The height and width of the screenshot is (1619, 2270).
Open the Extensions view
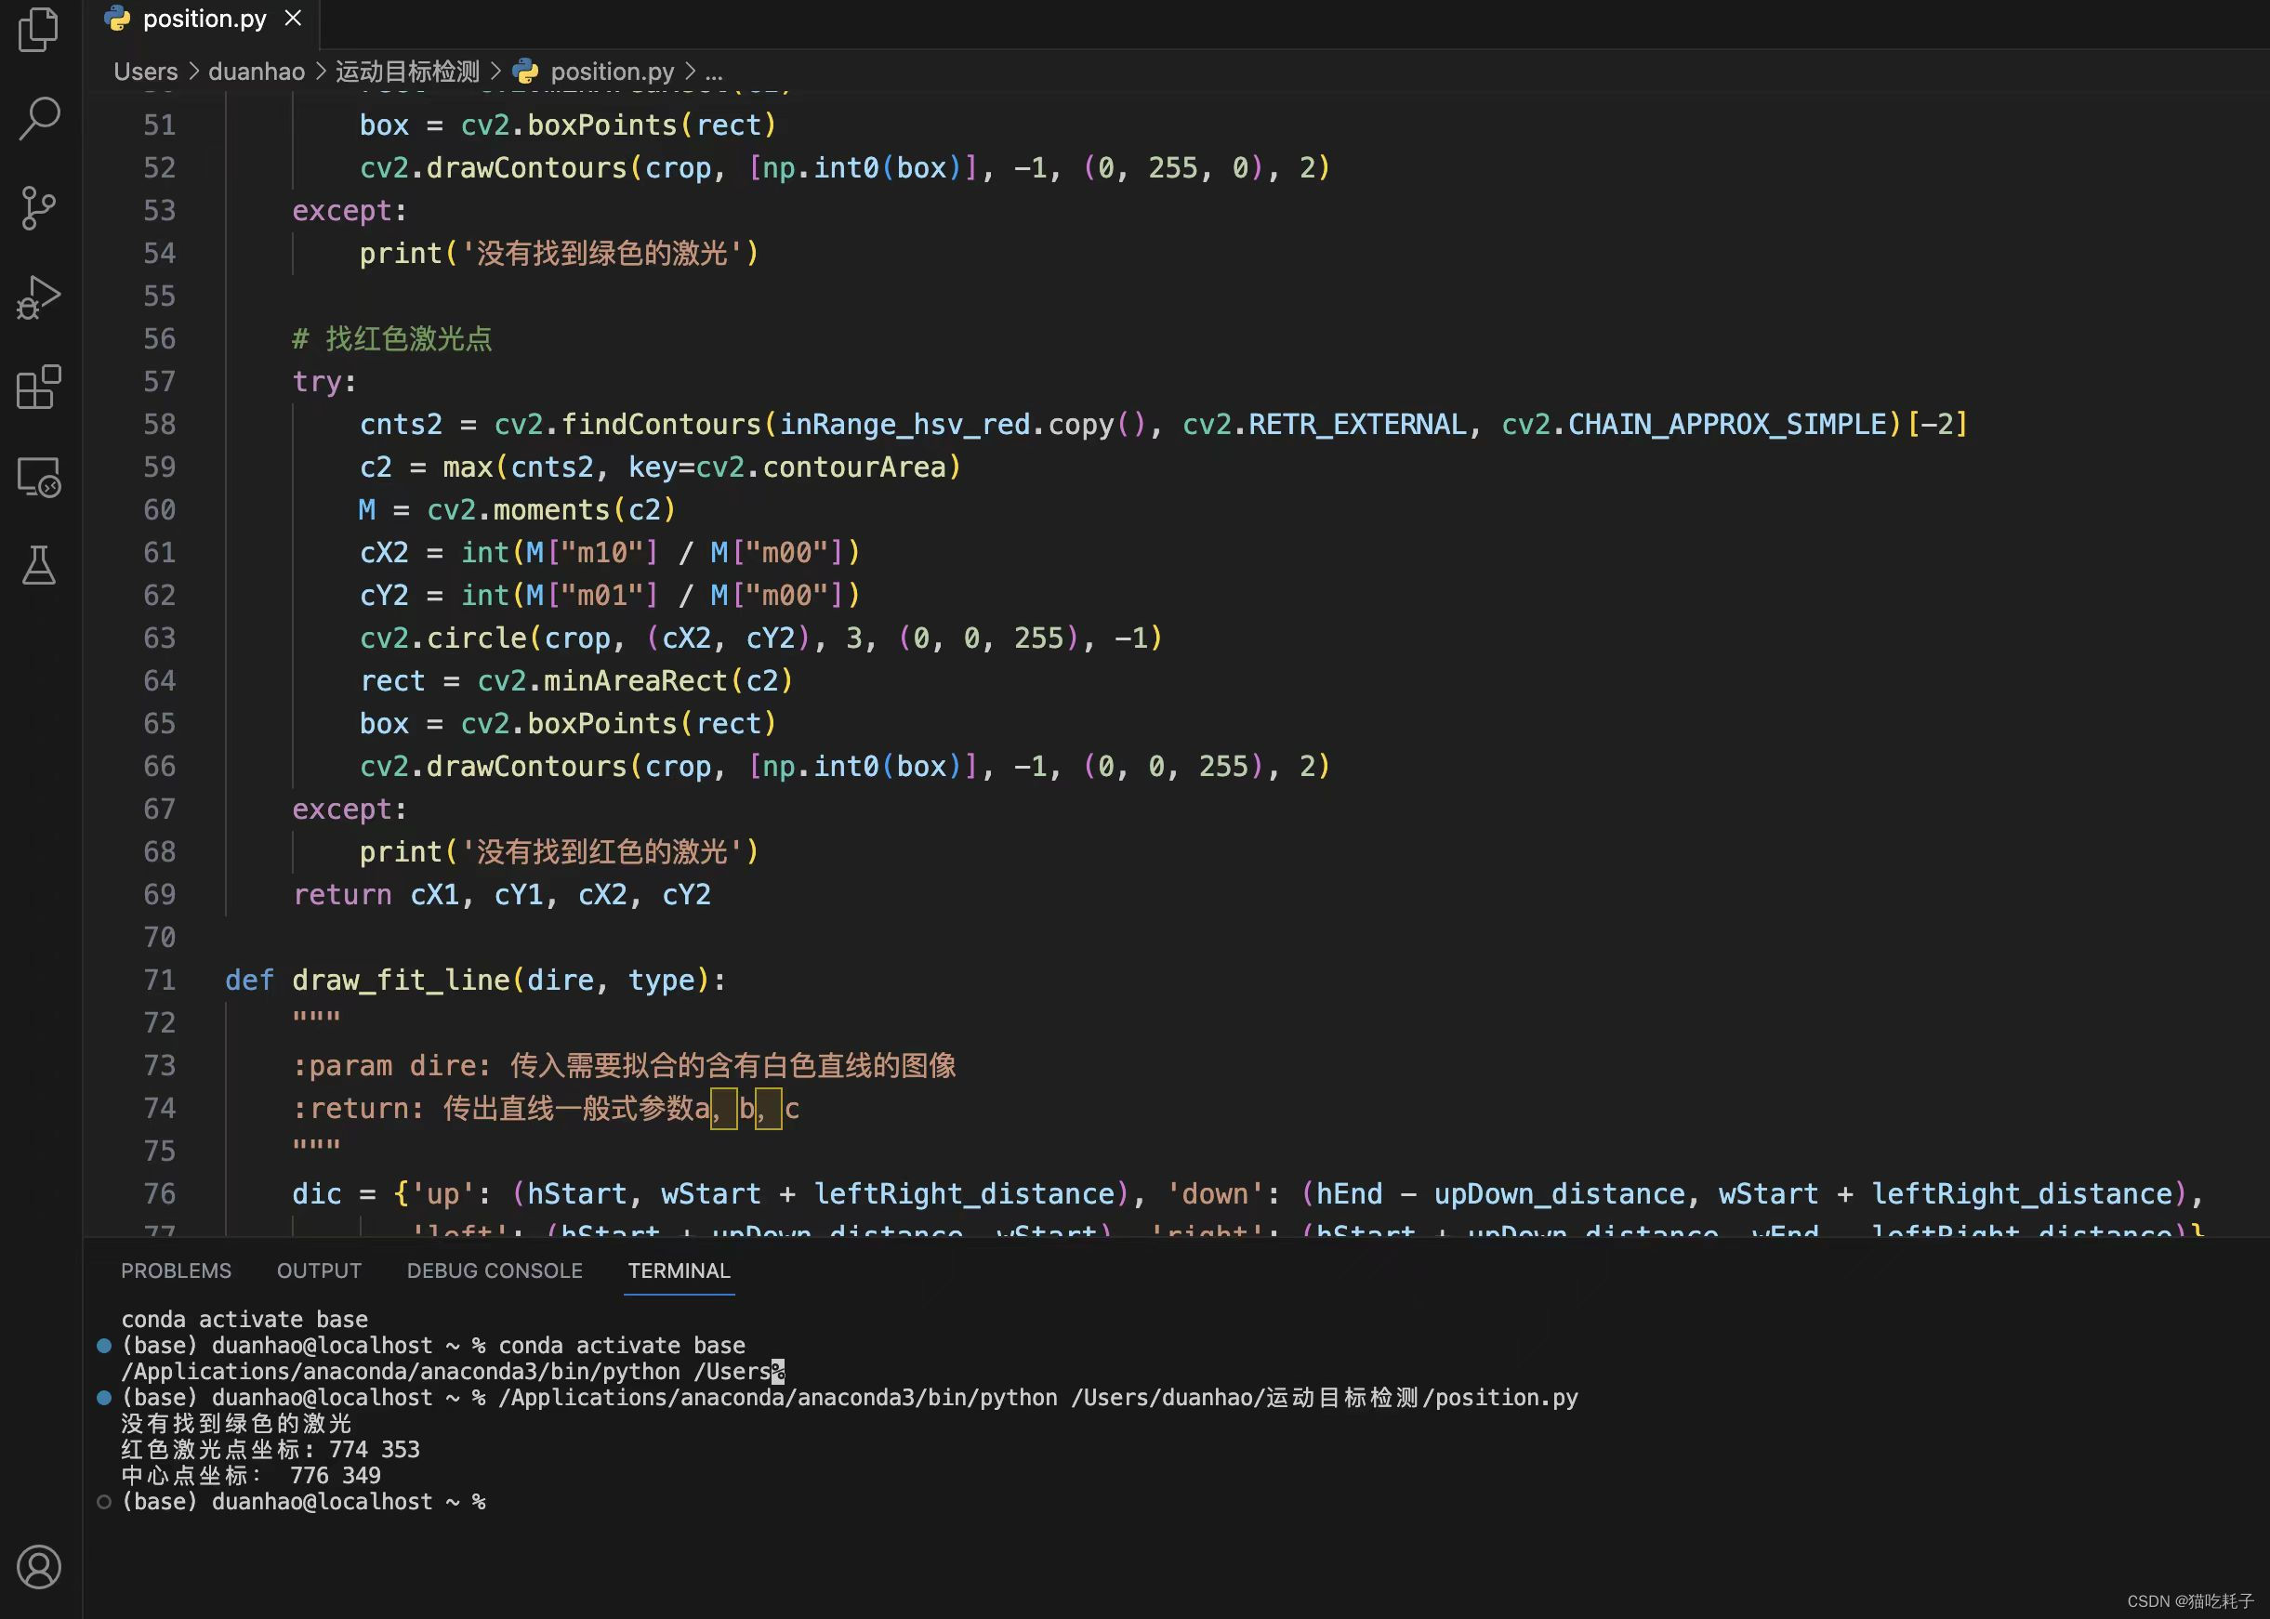tap(39, 387)
